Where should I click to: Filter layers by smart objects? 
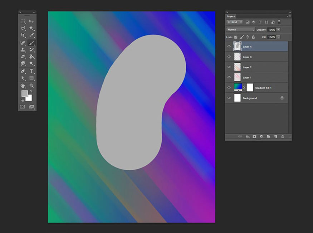(273, 22)
